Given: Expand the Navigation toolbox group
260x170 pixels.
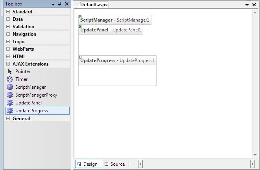Looking at the screenshot, I should [x=8, y=34].
